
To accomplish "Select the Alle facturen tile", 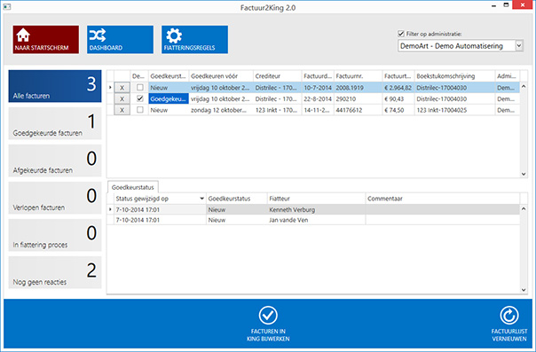I will click(55, 86).
